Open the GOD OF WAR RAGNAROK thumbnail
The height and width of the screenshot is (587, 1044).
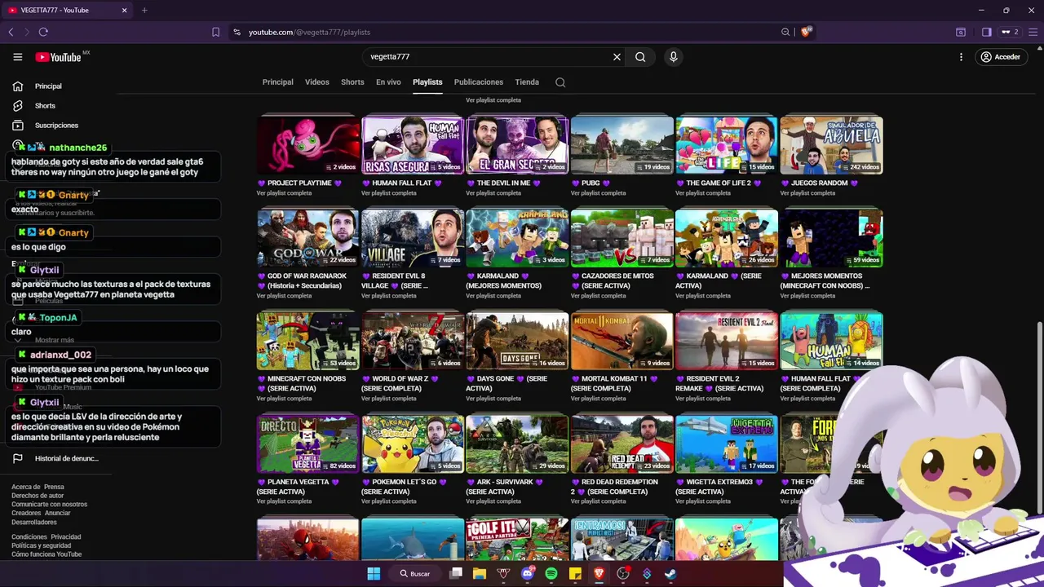(308, 238)
